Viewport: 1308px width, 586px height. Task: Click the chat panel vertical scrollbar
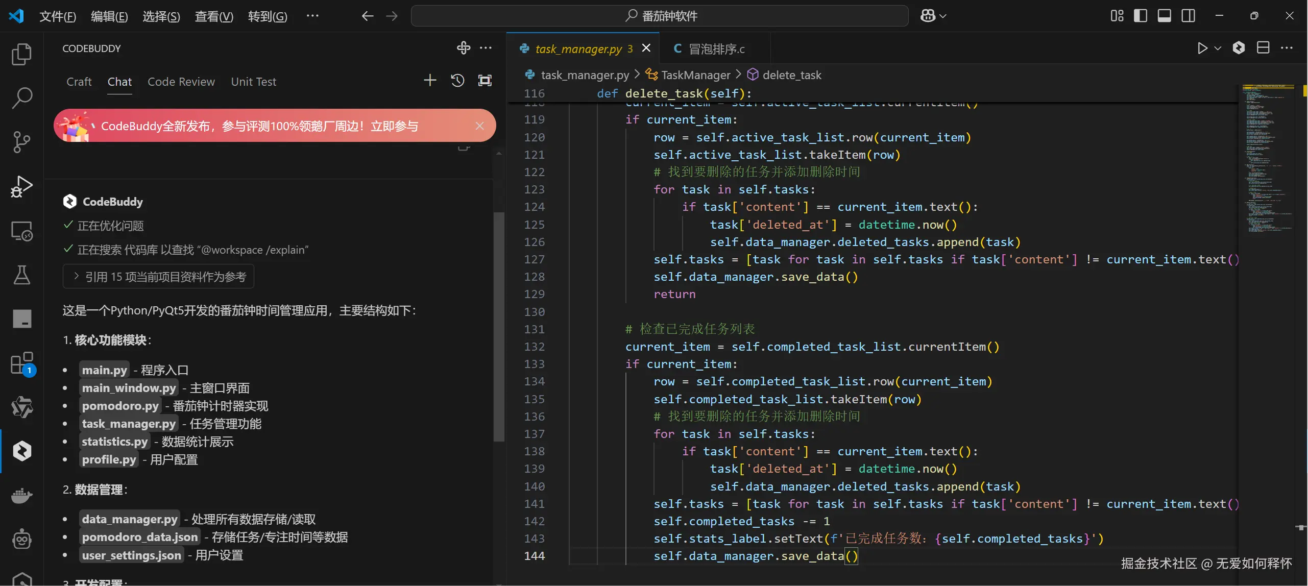(x=499, y=327)
